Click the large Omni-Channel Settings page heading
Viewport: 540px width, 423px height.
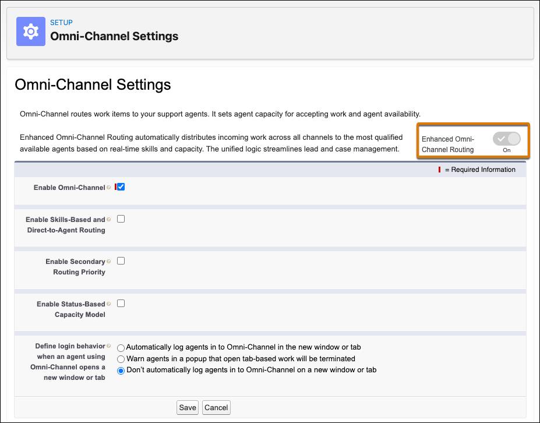click(93, 84)
